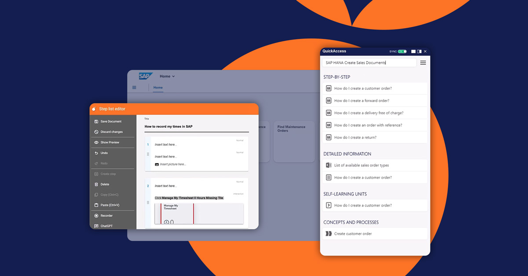
Task: Click the book icon beside customer order question
Action: pos(329,88)
